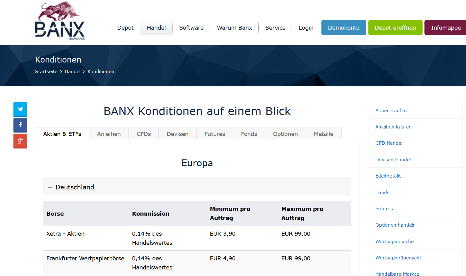This screenshot has height=276, width=466.
Task: Click the BANX Brokerage bull logo
Action: [60, 21]
